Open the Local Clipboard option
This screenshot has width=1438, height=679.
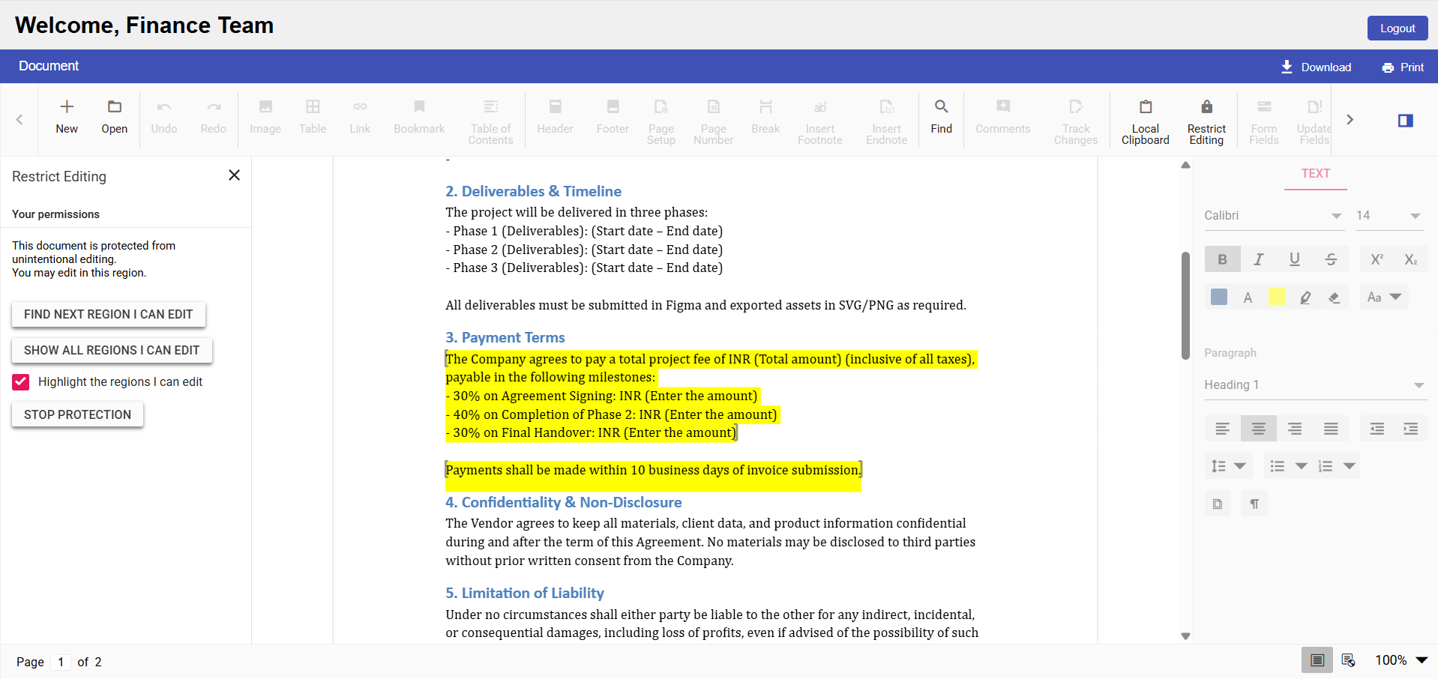[x=1146, y=121]
